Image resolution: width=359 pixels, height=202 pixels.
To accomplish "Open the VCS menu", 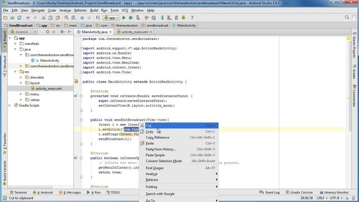I will (x=125, y=10).
